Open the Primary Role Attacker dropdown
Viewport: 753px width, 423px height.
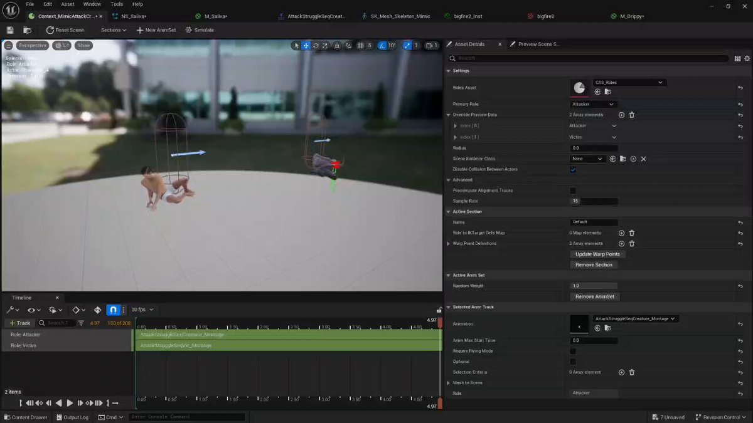click(594, 104)
